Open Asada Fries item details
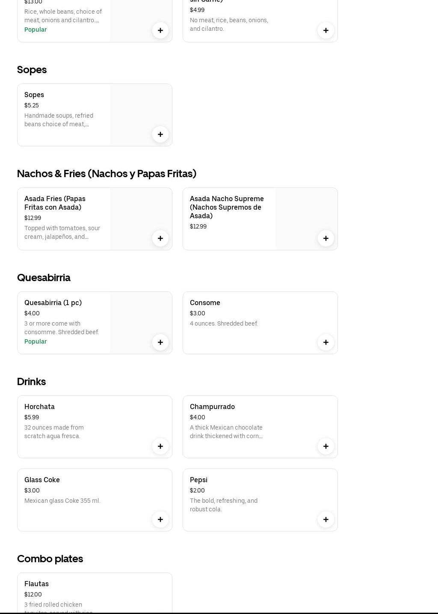 pos(55,203)
